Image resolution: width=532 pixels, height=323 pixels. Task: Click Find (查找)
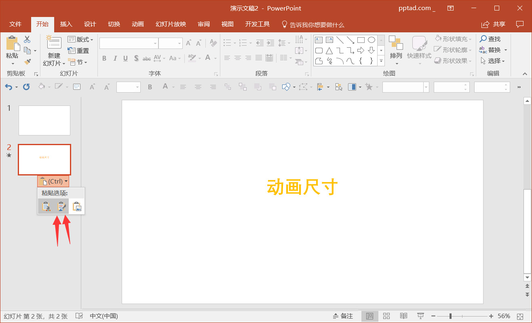490,39
